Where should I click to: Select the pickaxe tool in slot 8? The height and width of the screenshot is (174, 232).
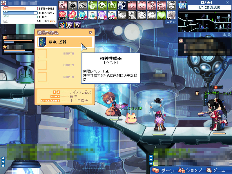[x=132, y=15]
